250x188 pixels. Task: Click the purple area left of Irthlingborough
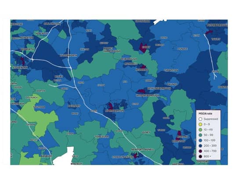point(141,91)
